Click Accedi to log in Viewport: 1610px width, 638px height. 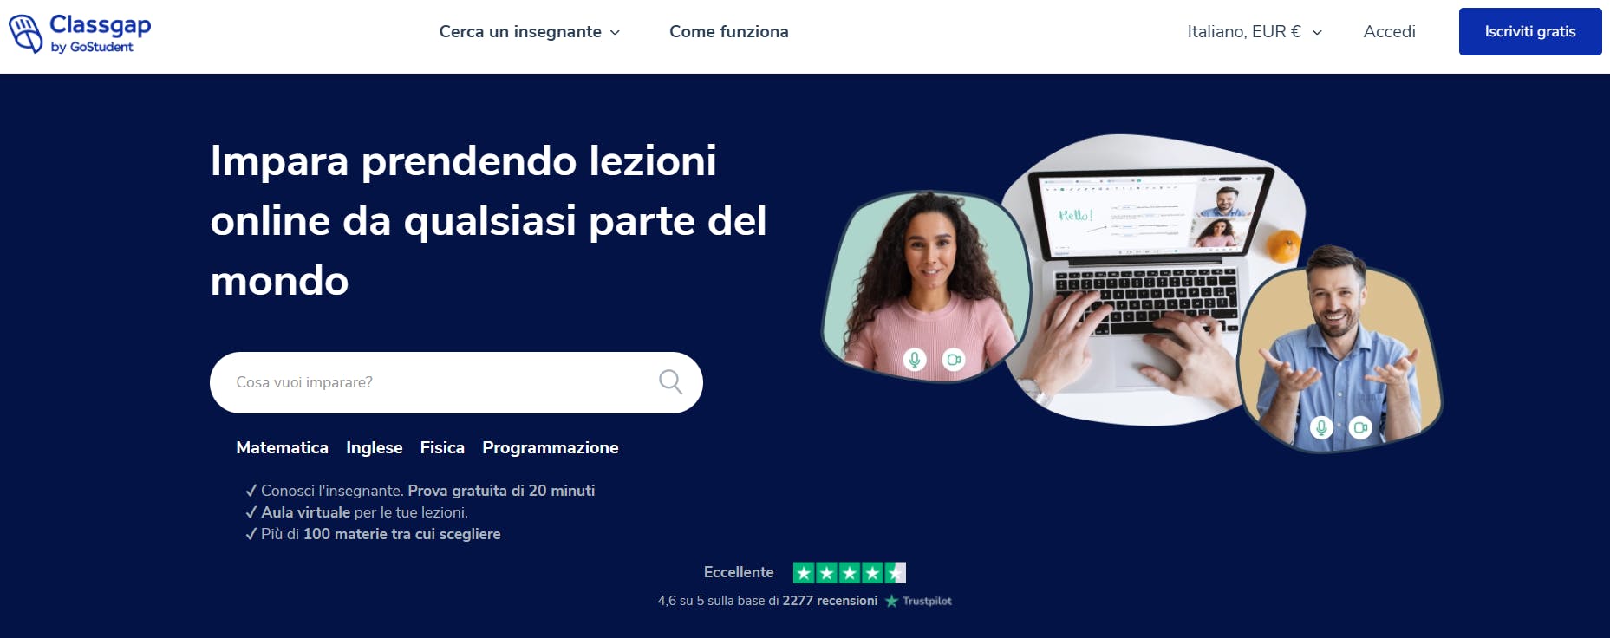point(1389,32)
